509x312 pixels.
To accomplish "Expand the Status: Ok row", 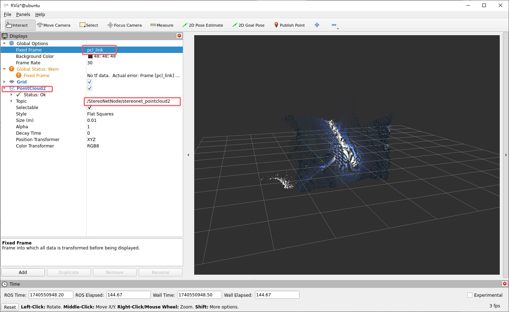I will (11, 95).
